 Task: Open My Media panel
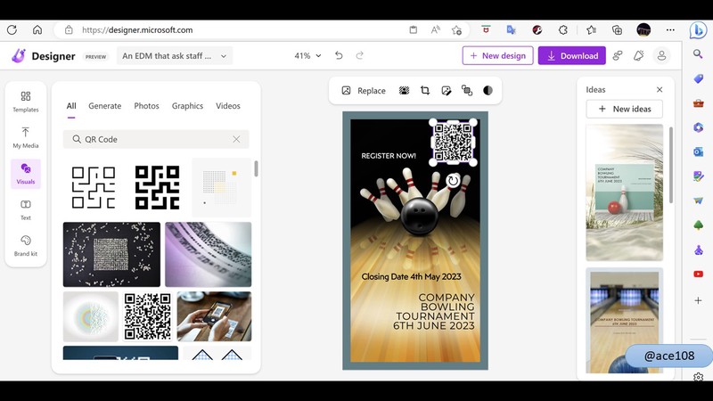(x=26, y=137)
